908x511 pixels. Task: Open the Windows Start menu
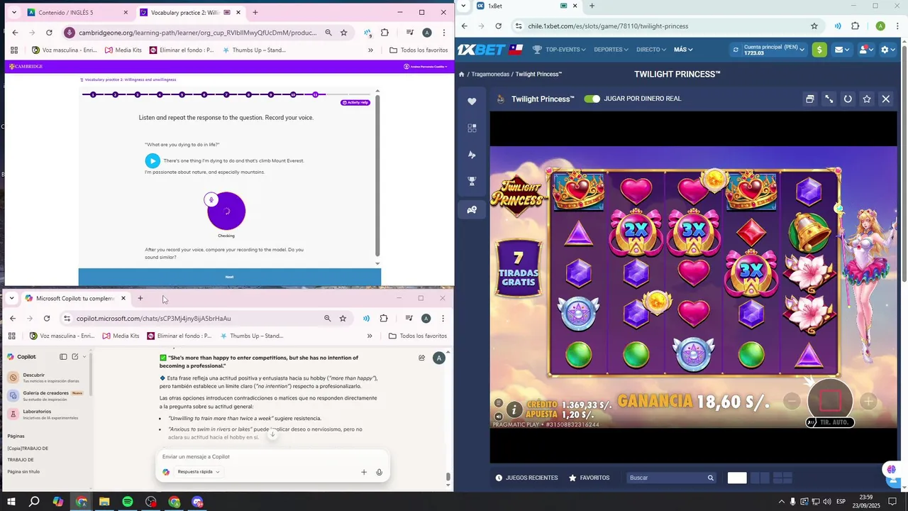(x=11, y=502)
